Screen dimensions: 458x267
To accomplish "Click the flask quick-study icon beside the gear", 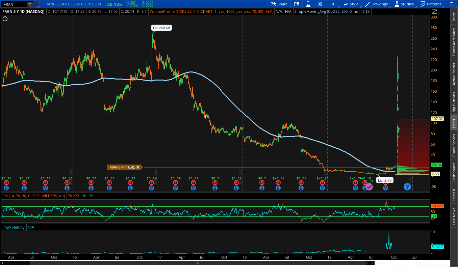I will point(308,4).
